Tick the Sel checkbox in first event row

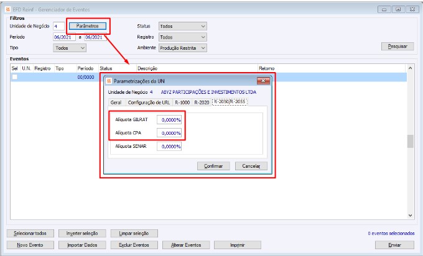[14, 77]
